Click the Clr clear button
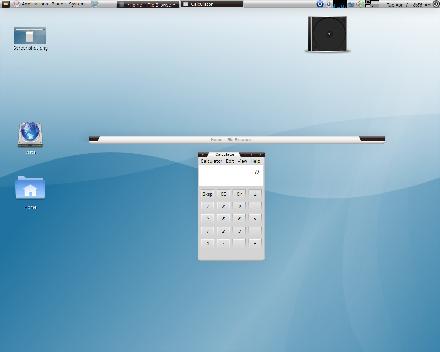The image size is (440, 352). 239,194
